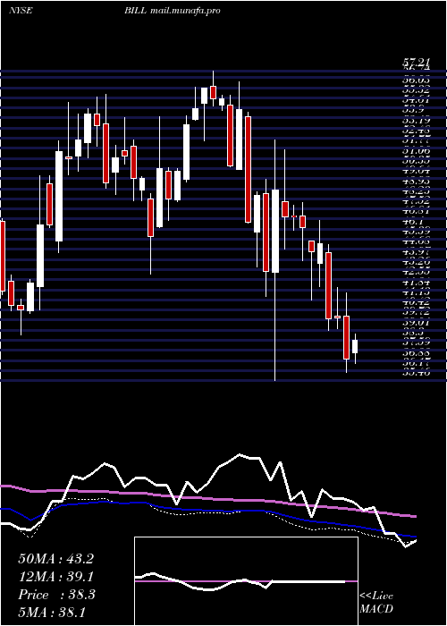Image resolution: width=447 pixels, height=626 pixels.
Task: Click the 57.21 top price label
Action: coord(415,62)
